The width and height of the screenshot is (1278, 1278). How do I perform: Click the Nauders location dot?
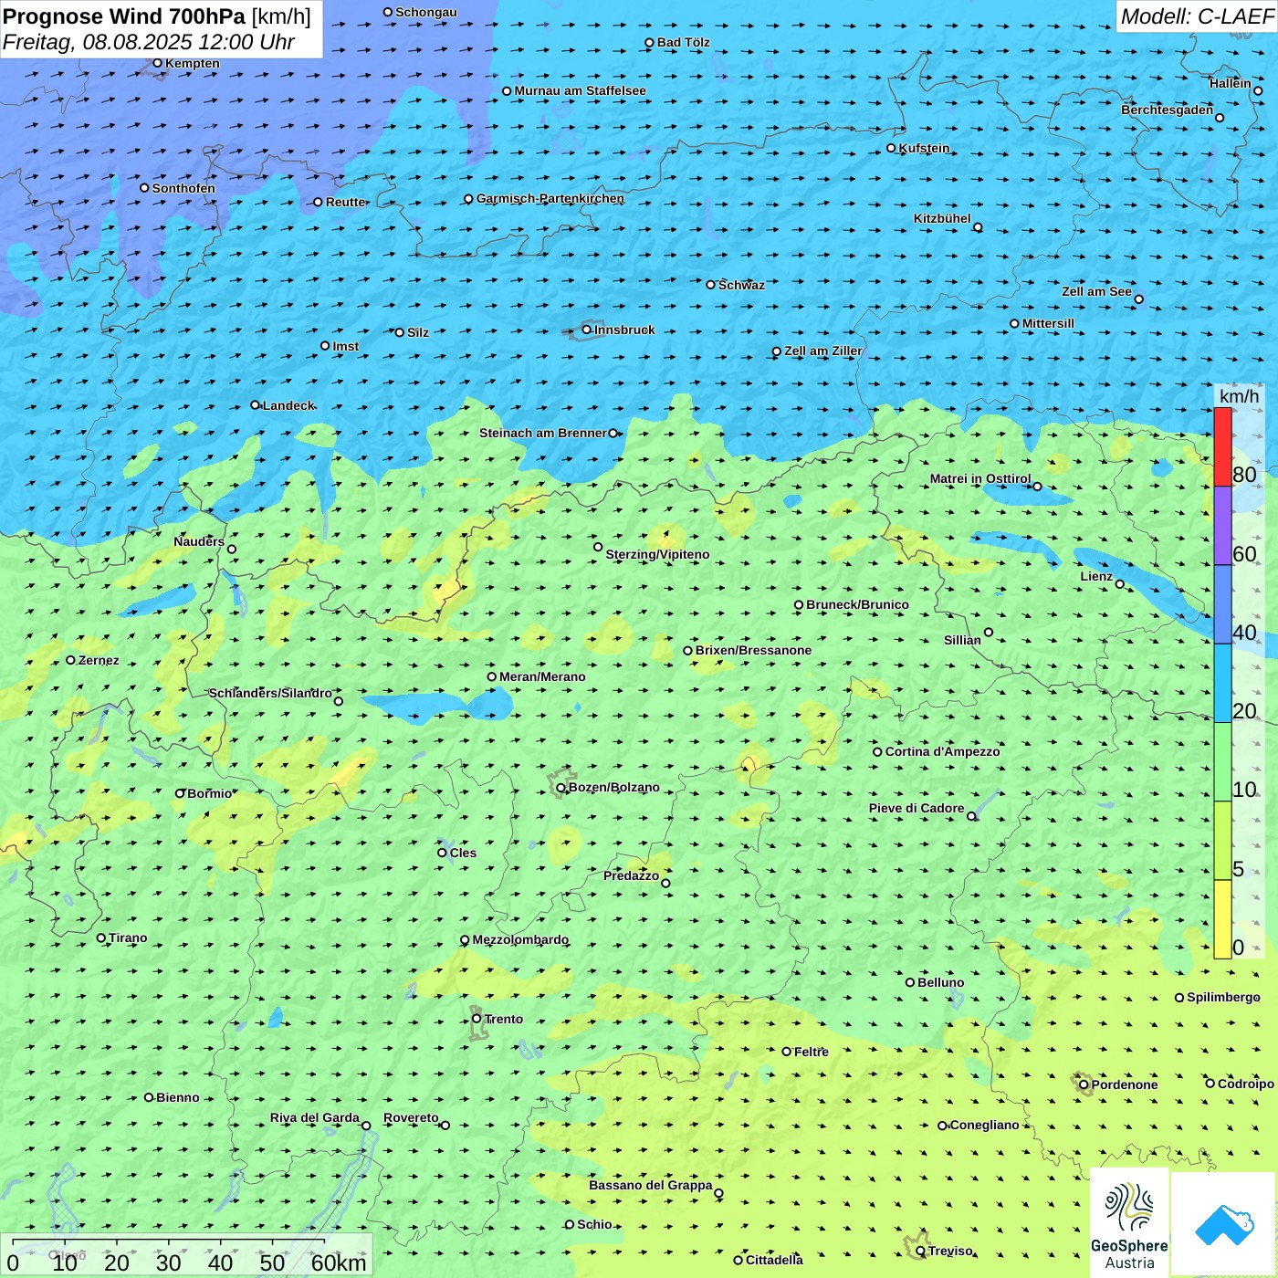232,549
